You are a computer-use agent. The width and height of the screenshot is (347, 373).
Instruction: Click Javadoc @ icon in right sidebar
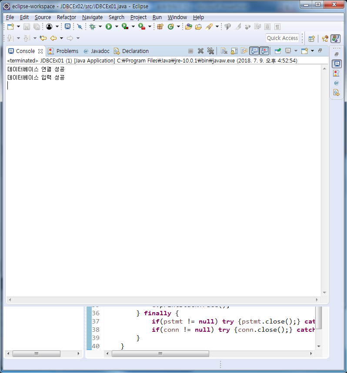click(336, 83)
